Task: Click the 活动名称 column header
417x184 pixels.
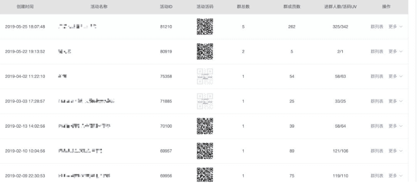Action: (99, 7)
